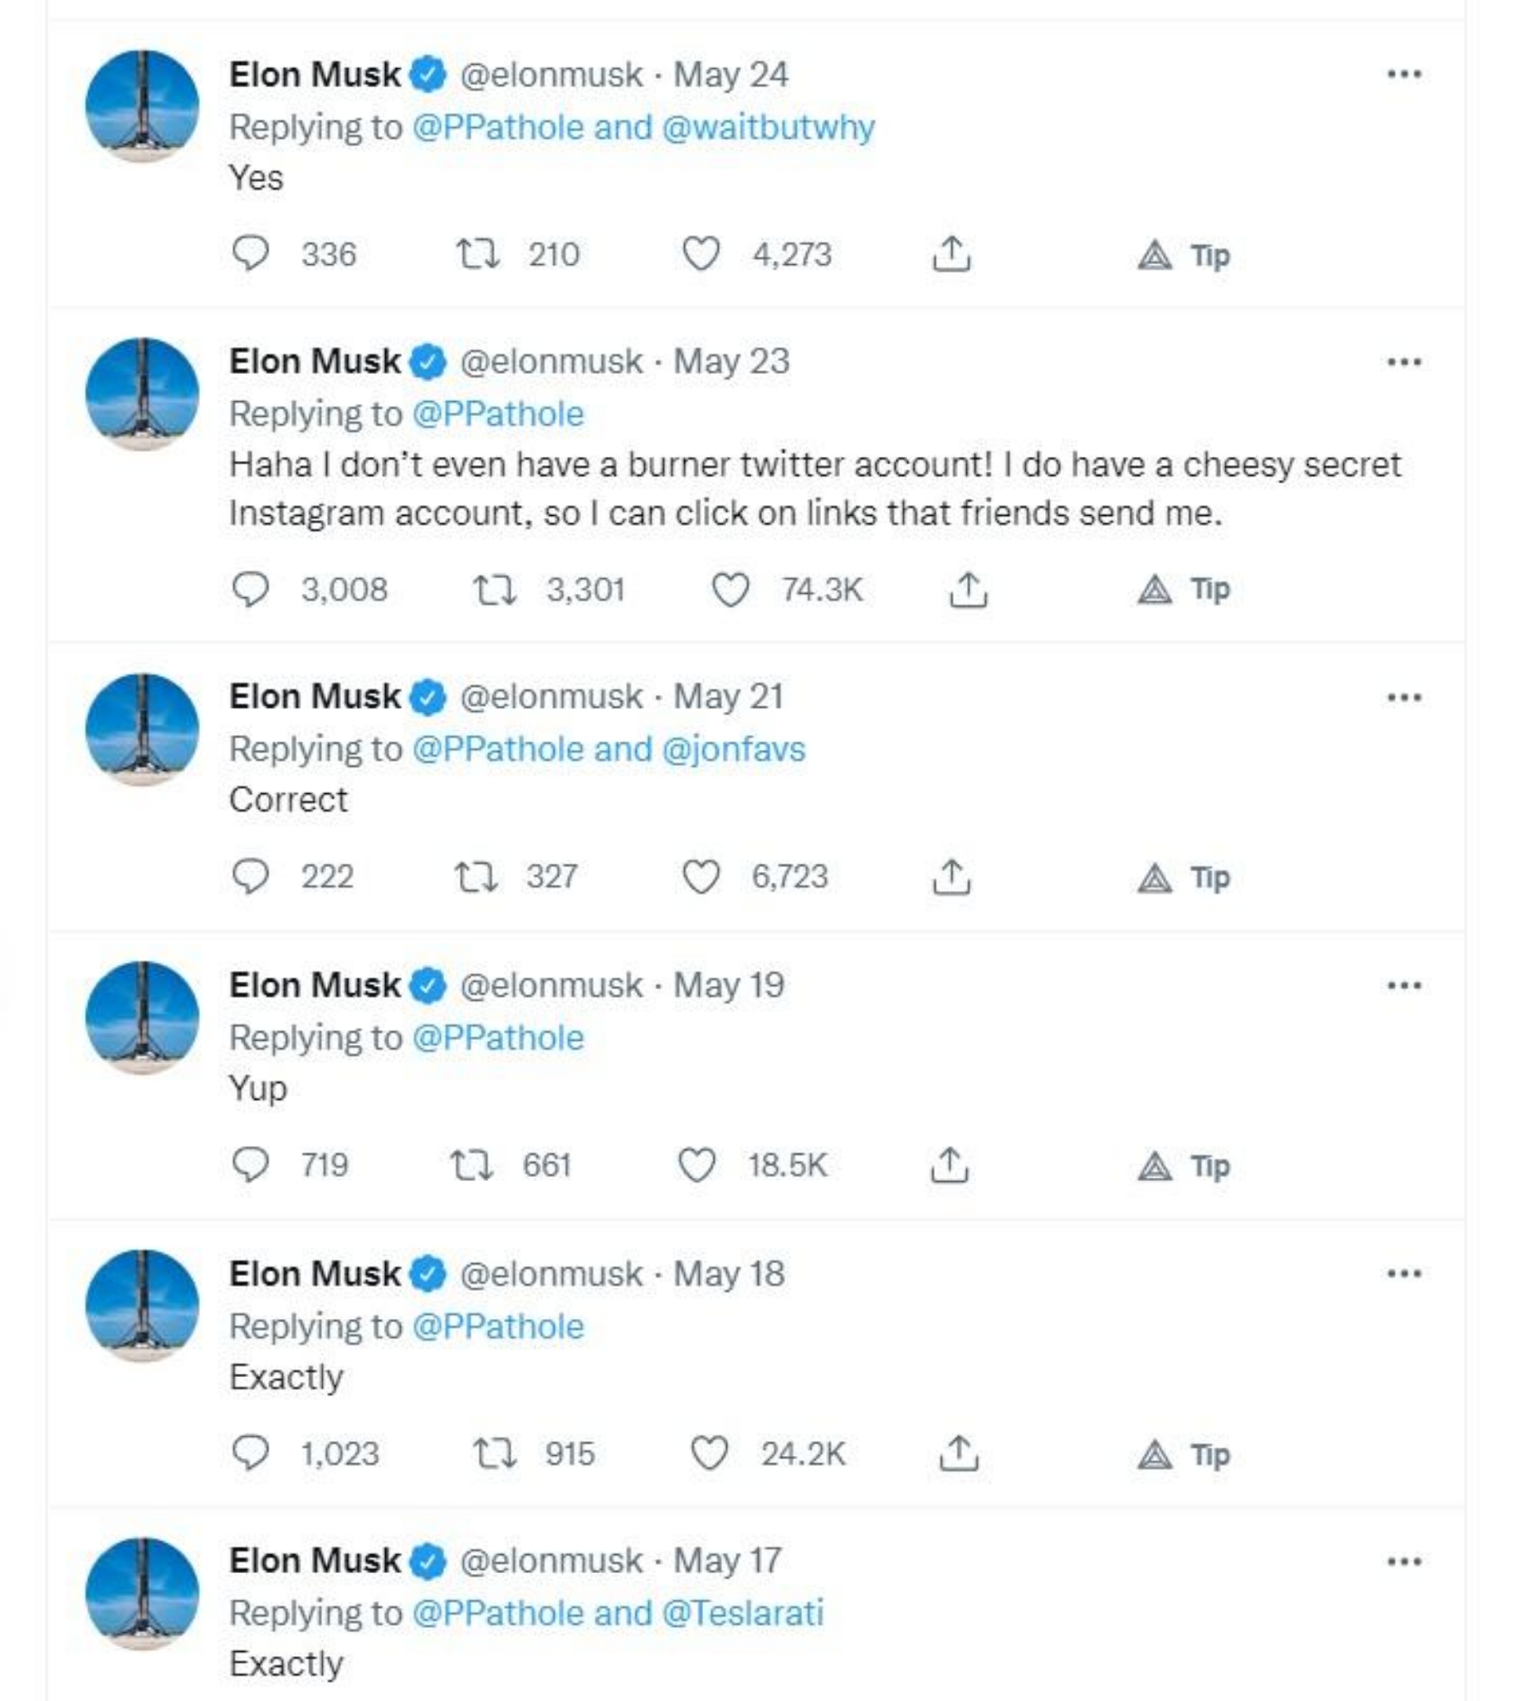This screenshot has width=1529, height=1701.
Task: Like the tweet with 74.3K likes
Action: point(730,589)
